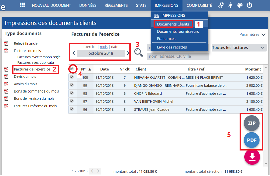Open invoice number 99 link

point(85,85)
